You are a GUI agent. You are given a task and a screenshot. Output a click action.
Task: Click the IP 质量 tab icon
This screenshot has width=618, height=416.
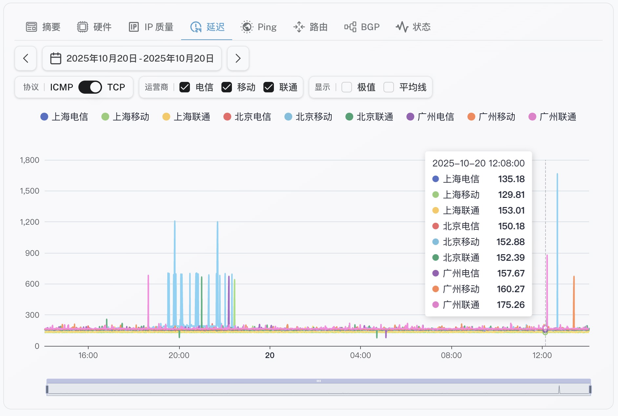[x=134, y=27]
